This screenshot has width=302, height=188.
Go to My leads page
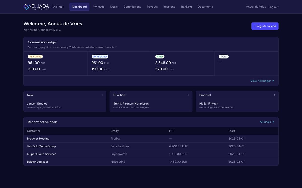point(98,7)
